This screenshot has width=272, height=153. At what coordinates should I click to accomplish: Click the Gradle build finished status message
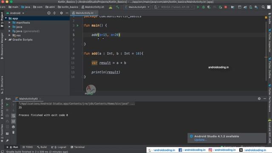point(37,152)
